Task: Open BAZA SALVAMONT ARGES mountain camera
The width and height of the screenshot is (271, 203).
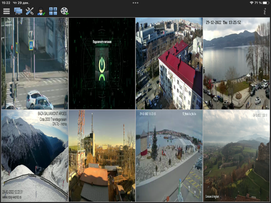Action: tap(35, 155)
